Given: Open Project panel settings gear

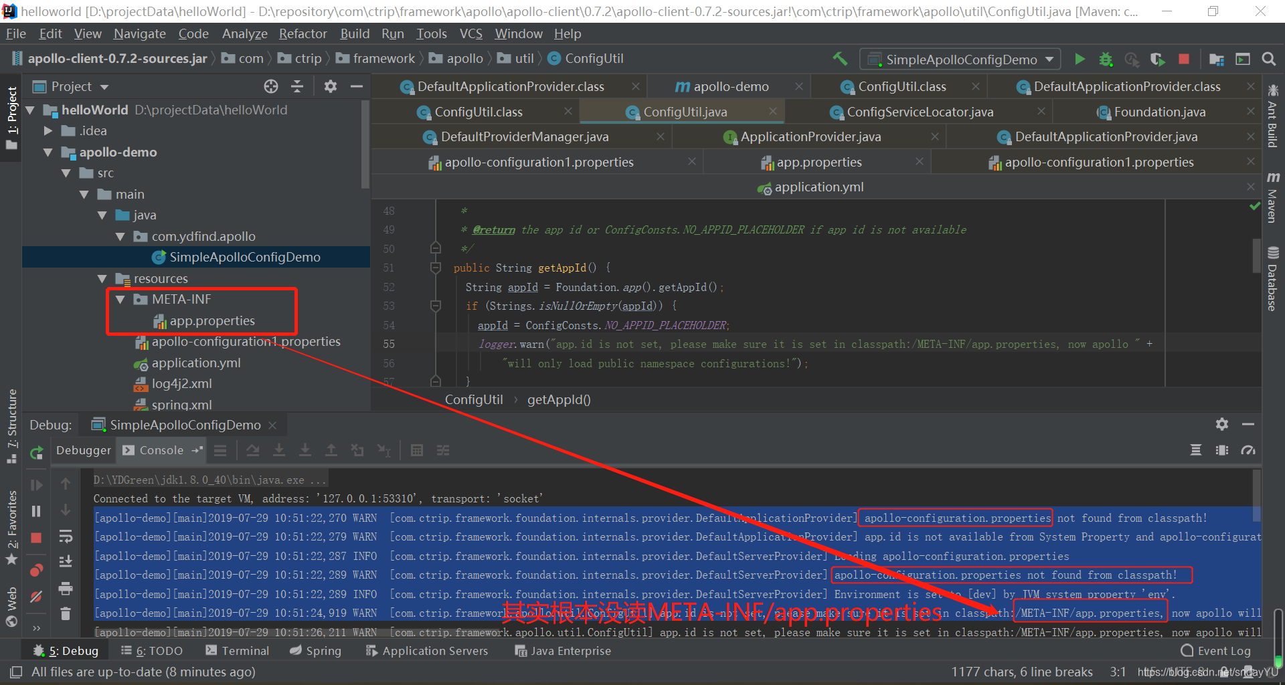Looking at the screenshot, I should pos(331,86).
